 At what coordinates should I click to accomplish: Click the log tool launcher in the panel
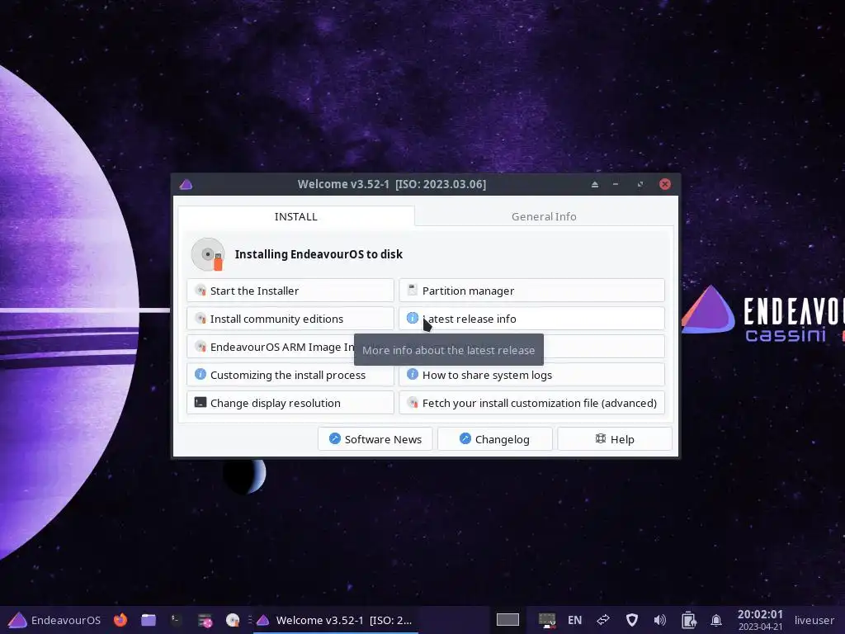(x=205, y=621)
